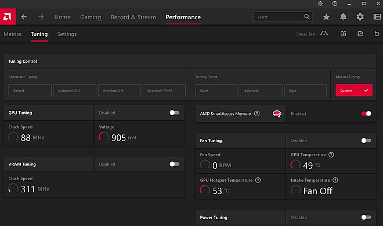Screen dimensions: 383x226
Task: Open the Metrics sub-tab
Action: [x=12, y=34]
